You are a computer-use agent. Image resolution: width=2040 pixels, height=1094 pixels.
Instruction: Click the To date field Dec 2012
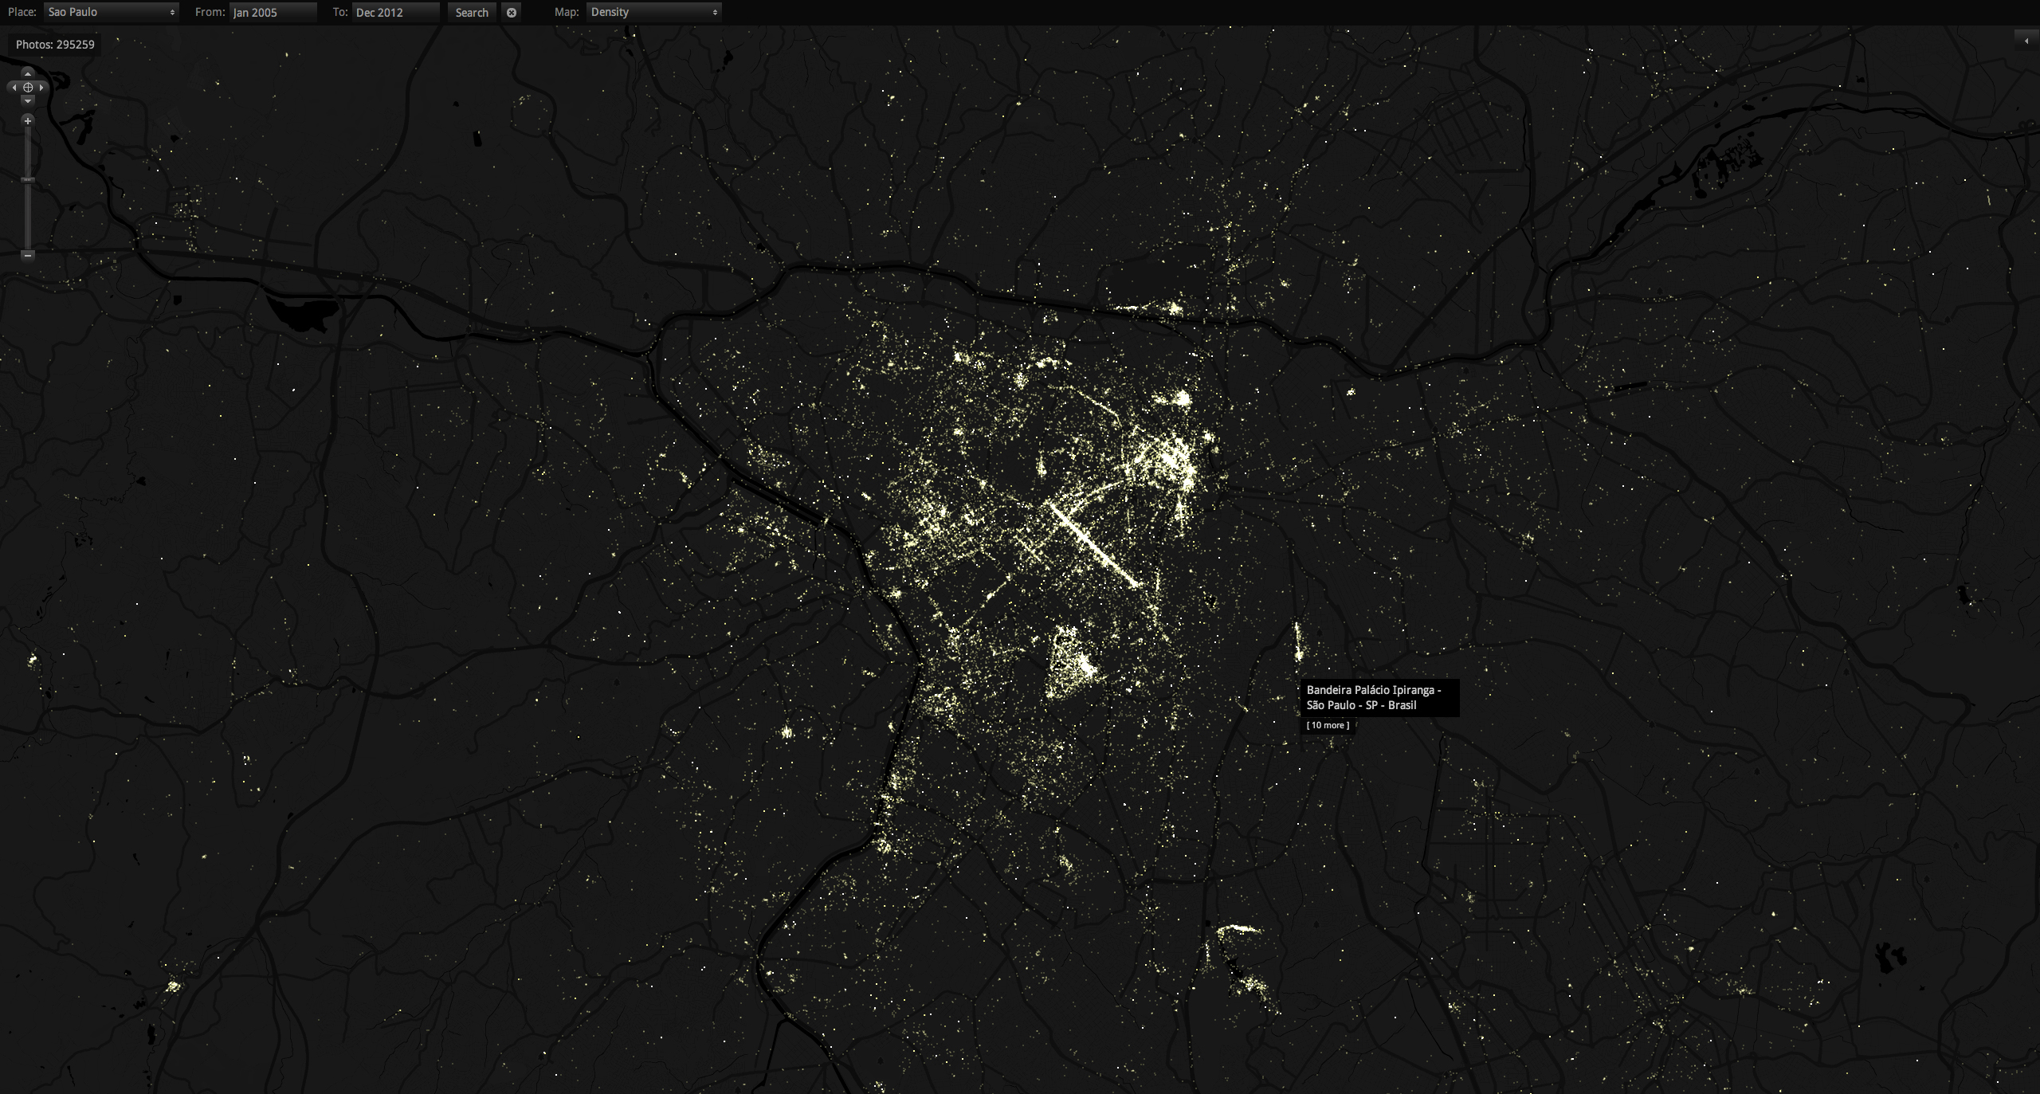(395, 12)
